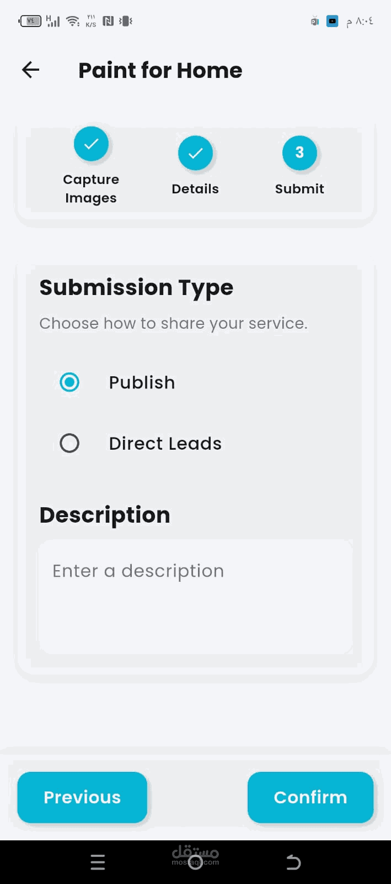This screenshot has height=884, width=391.
Task: Select the Direct Leads radio button
Action: pyautogui.click(x=69, y=443)
